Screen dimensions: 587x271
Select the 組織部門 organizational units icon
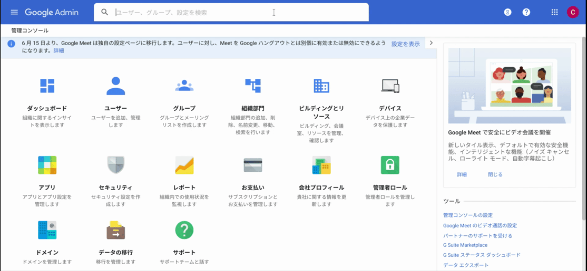tap(253, 86)
